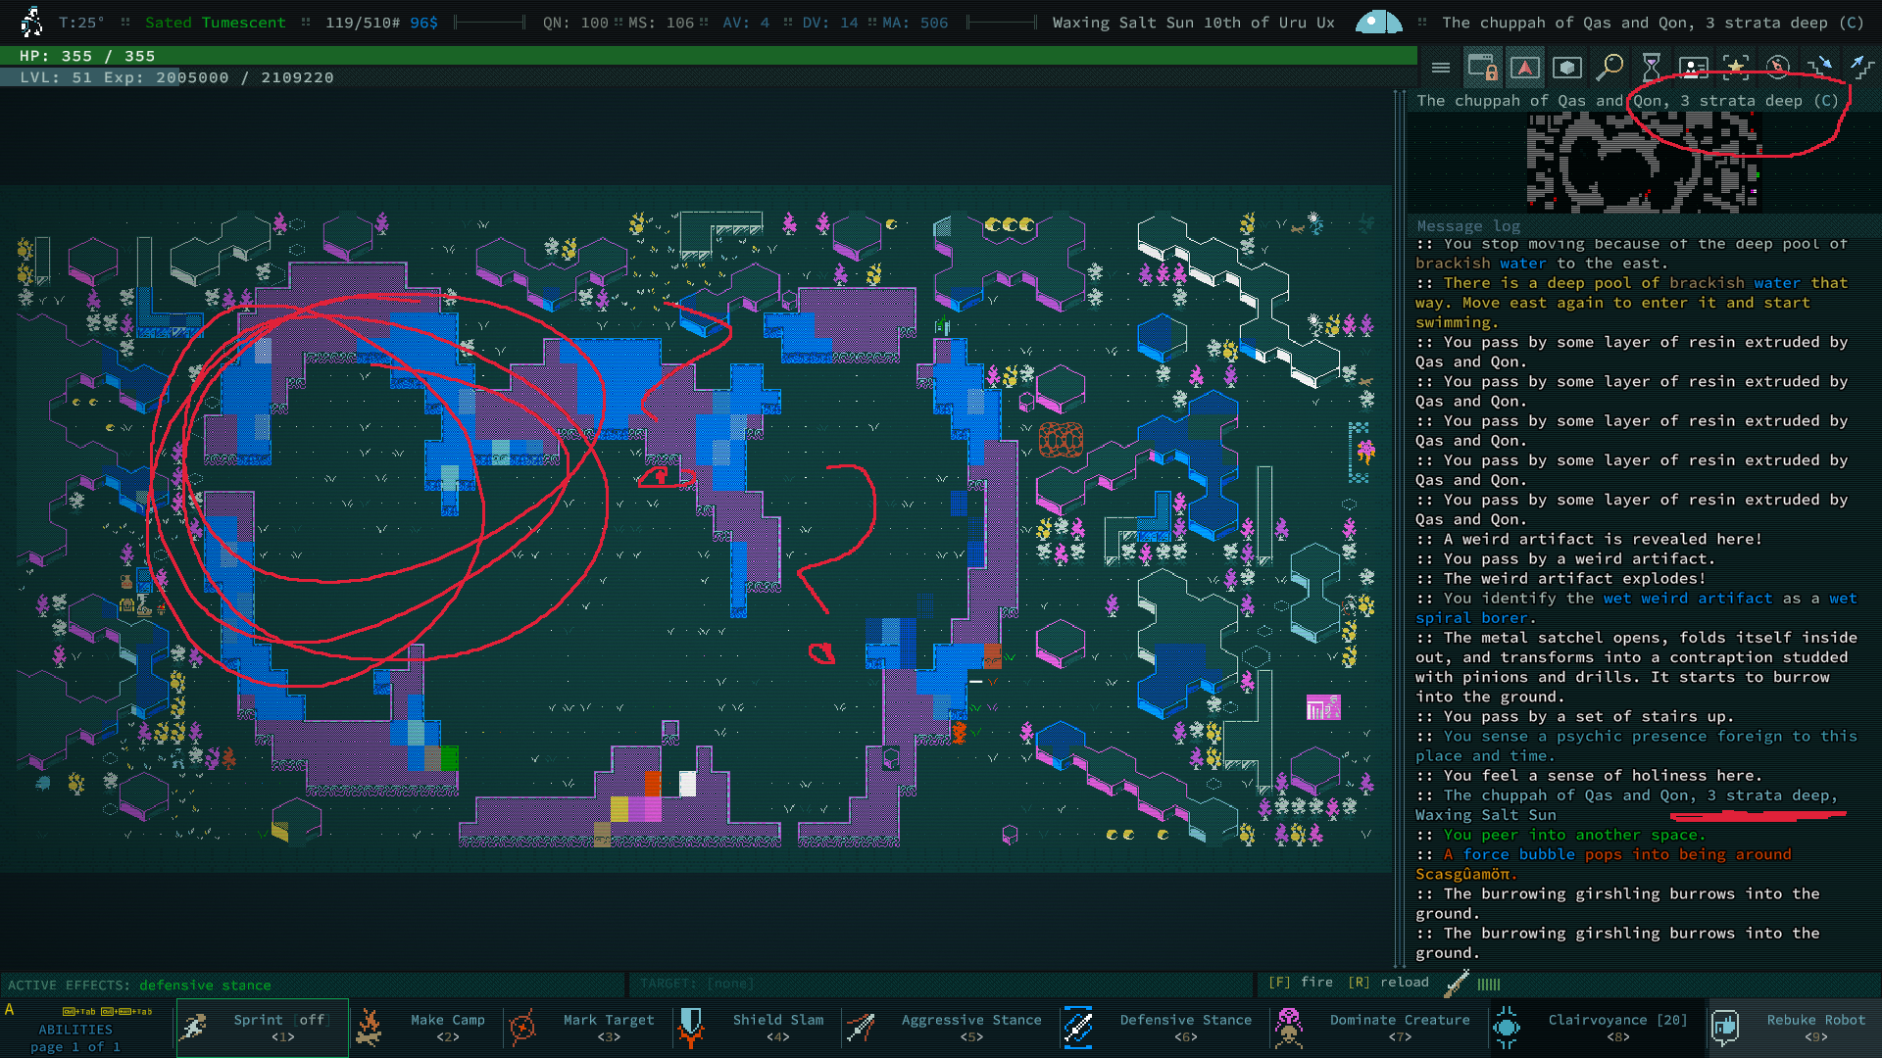Open the hamburger menu icon
Image resolution: width=1882 pixels, height=1058 pixels.
click(1440, 68)
